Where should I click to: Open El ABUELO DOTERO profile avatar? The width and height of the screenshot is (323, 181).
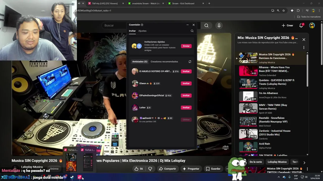tap(135, 71)
